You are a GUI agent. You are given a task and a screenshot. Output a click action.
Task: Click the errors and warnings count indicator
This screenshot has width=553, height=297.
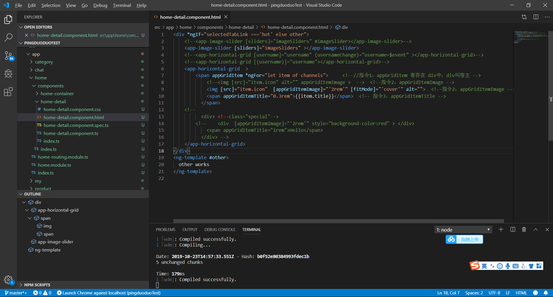(42, 293)
